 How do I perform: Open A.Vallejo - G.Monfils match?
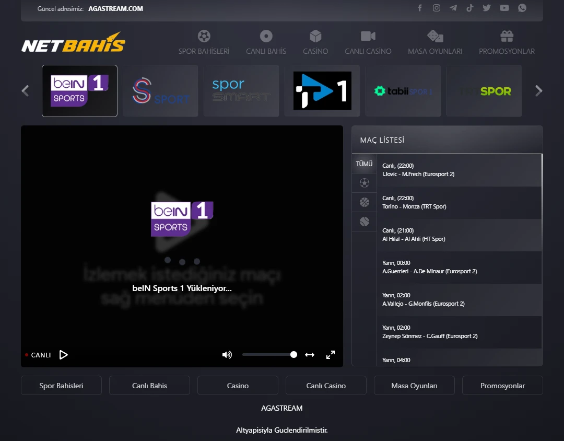pos(459,300)
